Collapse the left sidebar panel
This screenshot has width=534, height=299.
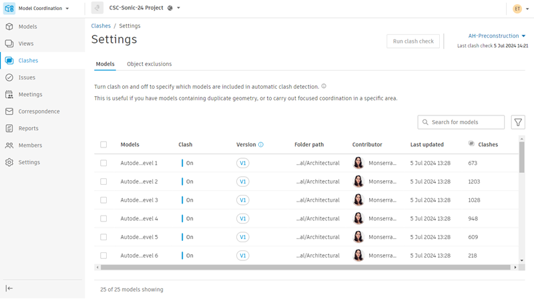9,288
